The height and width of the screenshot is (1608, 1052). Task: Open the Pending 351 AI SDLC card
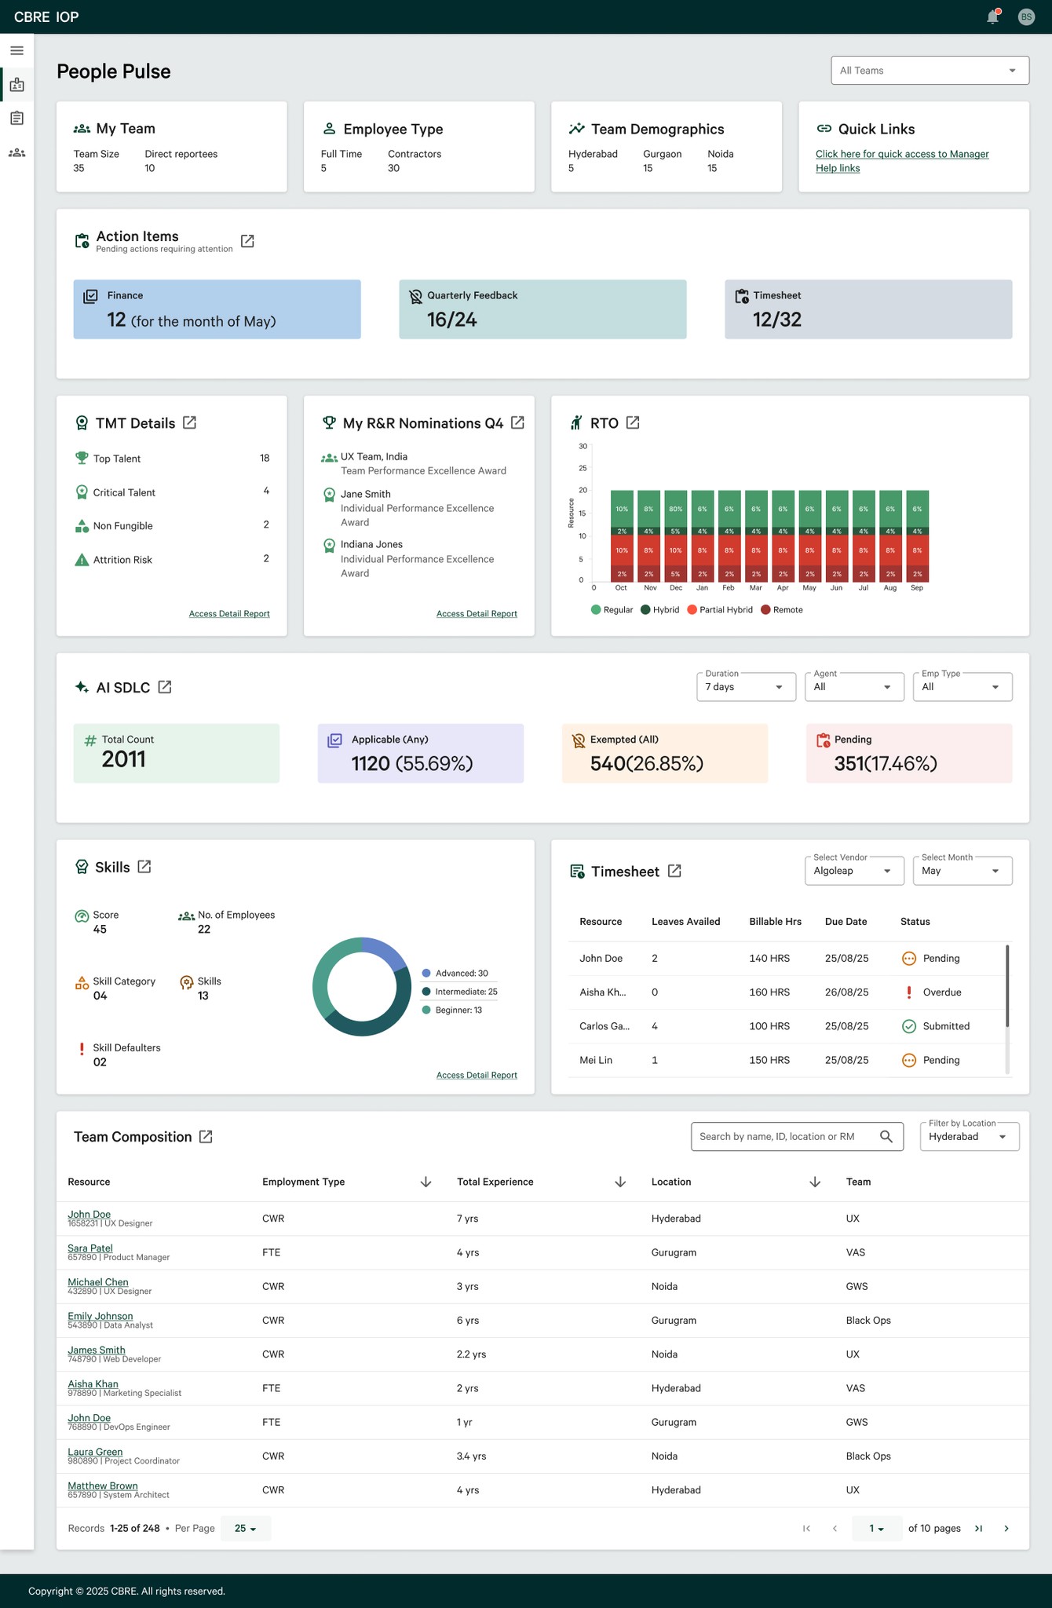pos(909,753)
